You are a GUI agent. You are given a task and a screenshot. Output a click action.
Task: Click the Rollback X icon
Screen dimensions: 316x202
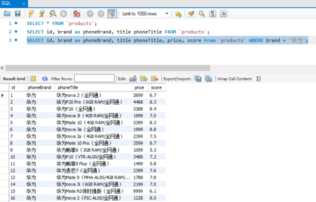coord(101,14)
